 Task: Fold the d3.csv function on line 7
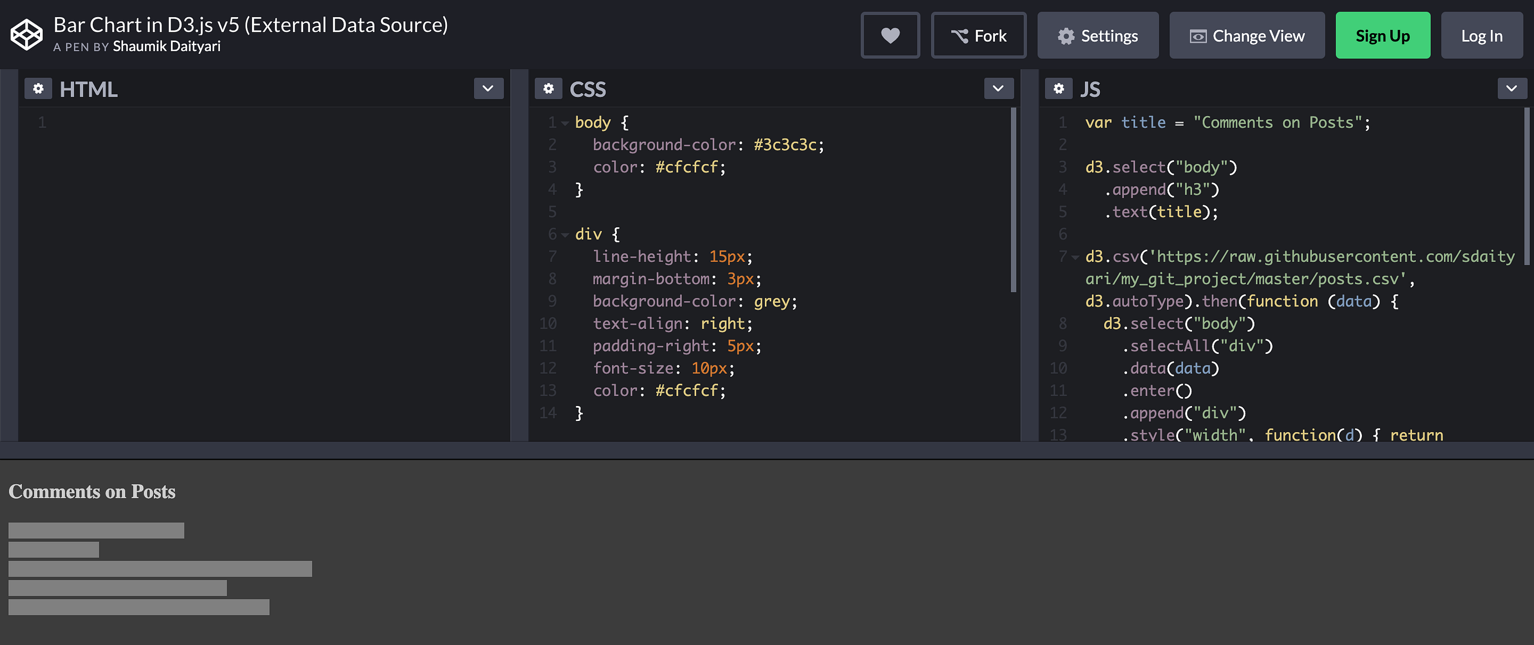coord(1075,257)
